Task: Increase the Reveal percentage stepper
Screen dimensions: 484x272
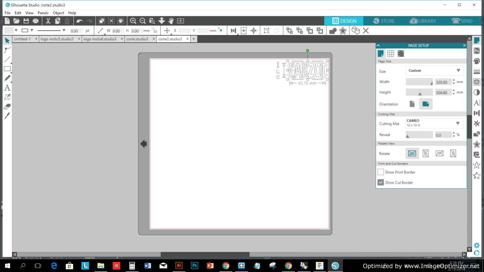Action: [454, 133]
